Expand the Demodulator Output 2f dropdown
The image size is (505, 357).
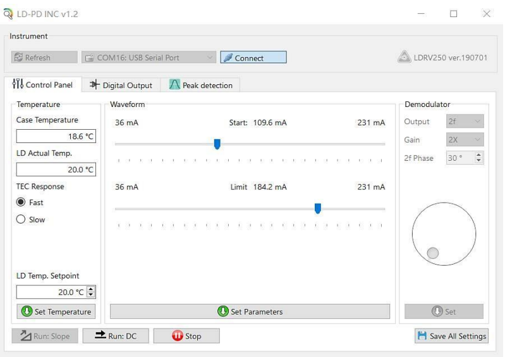click(465, 122)
